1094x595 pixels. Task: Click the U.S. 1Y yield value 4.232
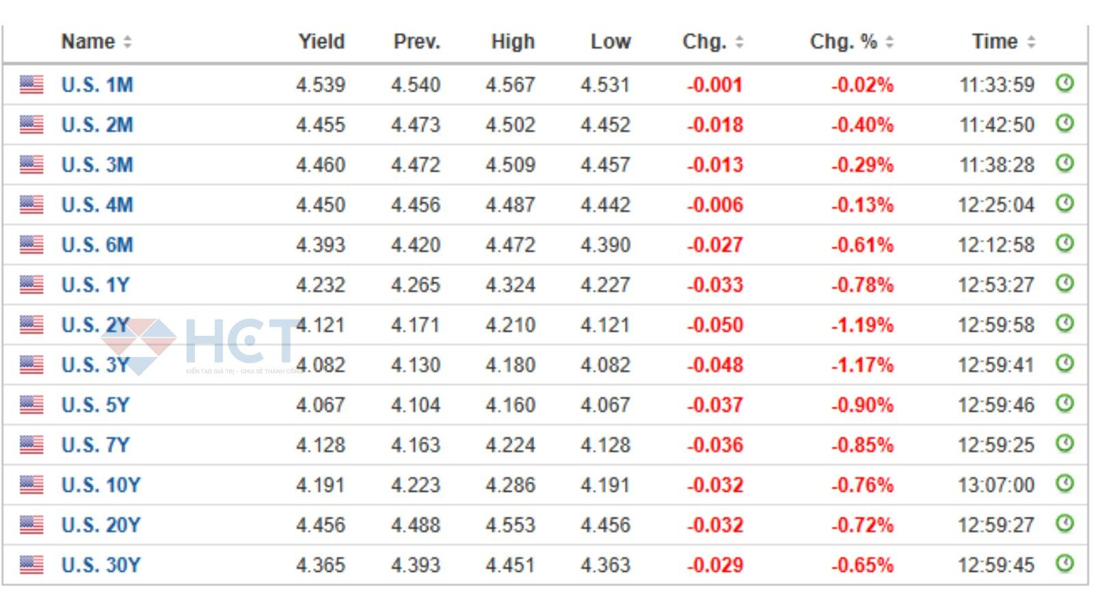[x=320, y=285]
